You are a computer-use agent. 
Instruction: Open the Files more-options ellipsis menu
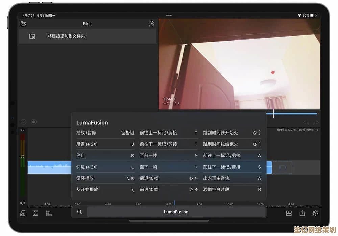pyautogui.click(x=151, y=24)
